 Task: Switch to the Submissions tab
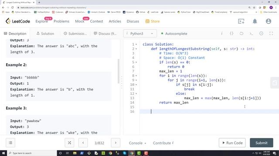tap(75, 33)
